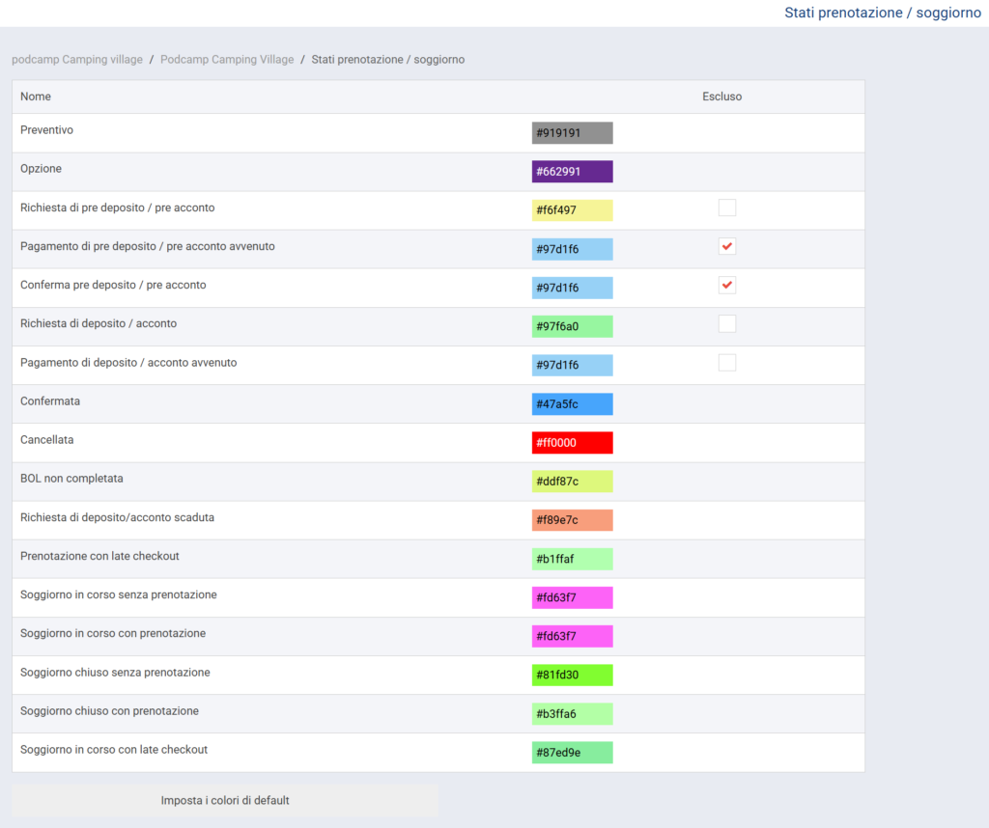This screenshot has height=828, width=989.
Task: Open the #87ed9e color field
Action: (x=572, y=753)
